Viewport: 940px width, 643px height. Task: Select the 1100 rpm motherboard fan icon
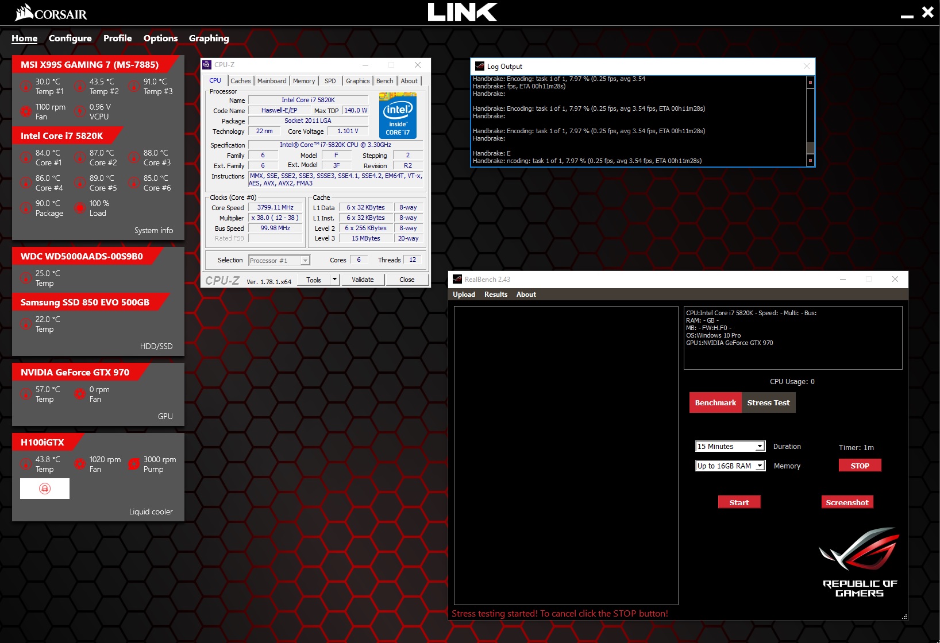pyautogui.click(x=26, y=111)
